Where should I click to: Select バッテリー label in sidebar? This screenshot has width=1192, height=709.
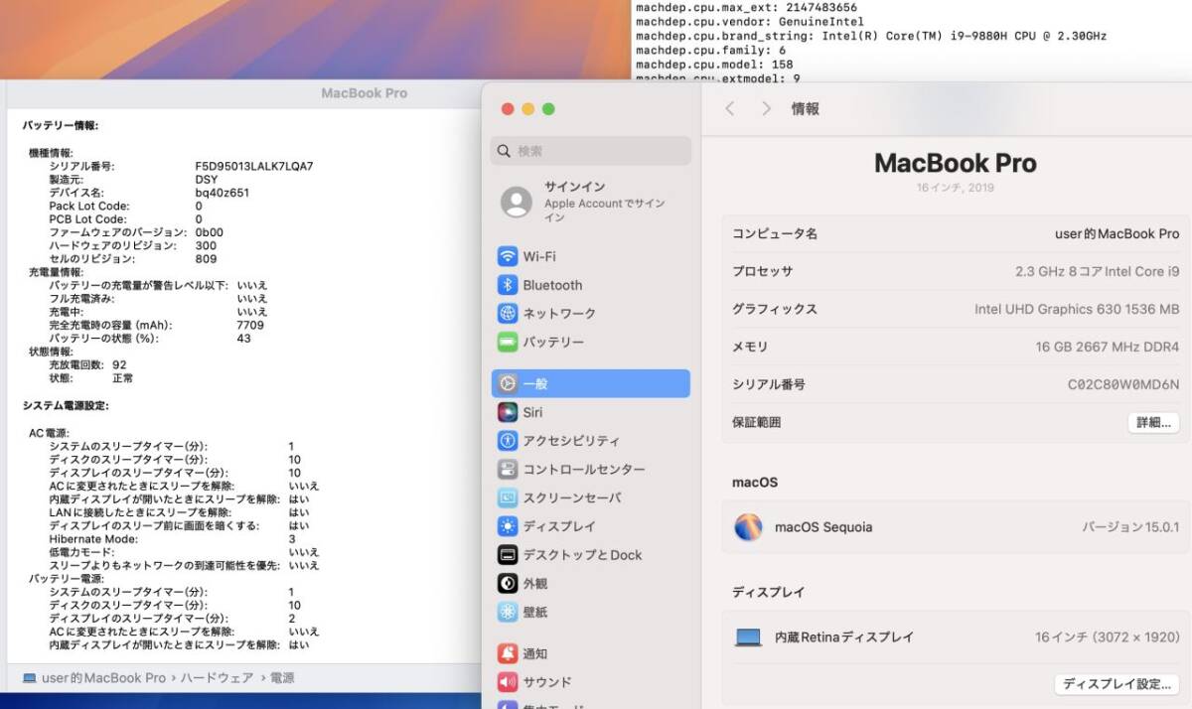pyautogui.click(x=553, y=342)
